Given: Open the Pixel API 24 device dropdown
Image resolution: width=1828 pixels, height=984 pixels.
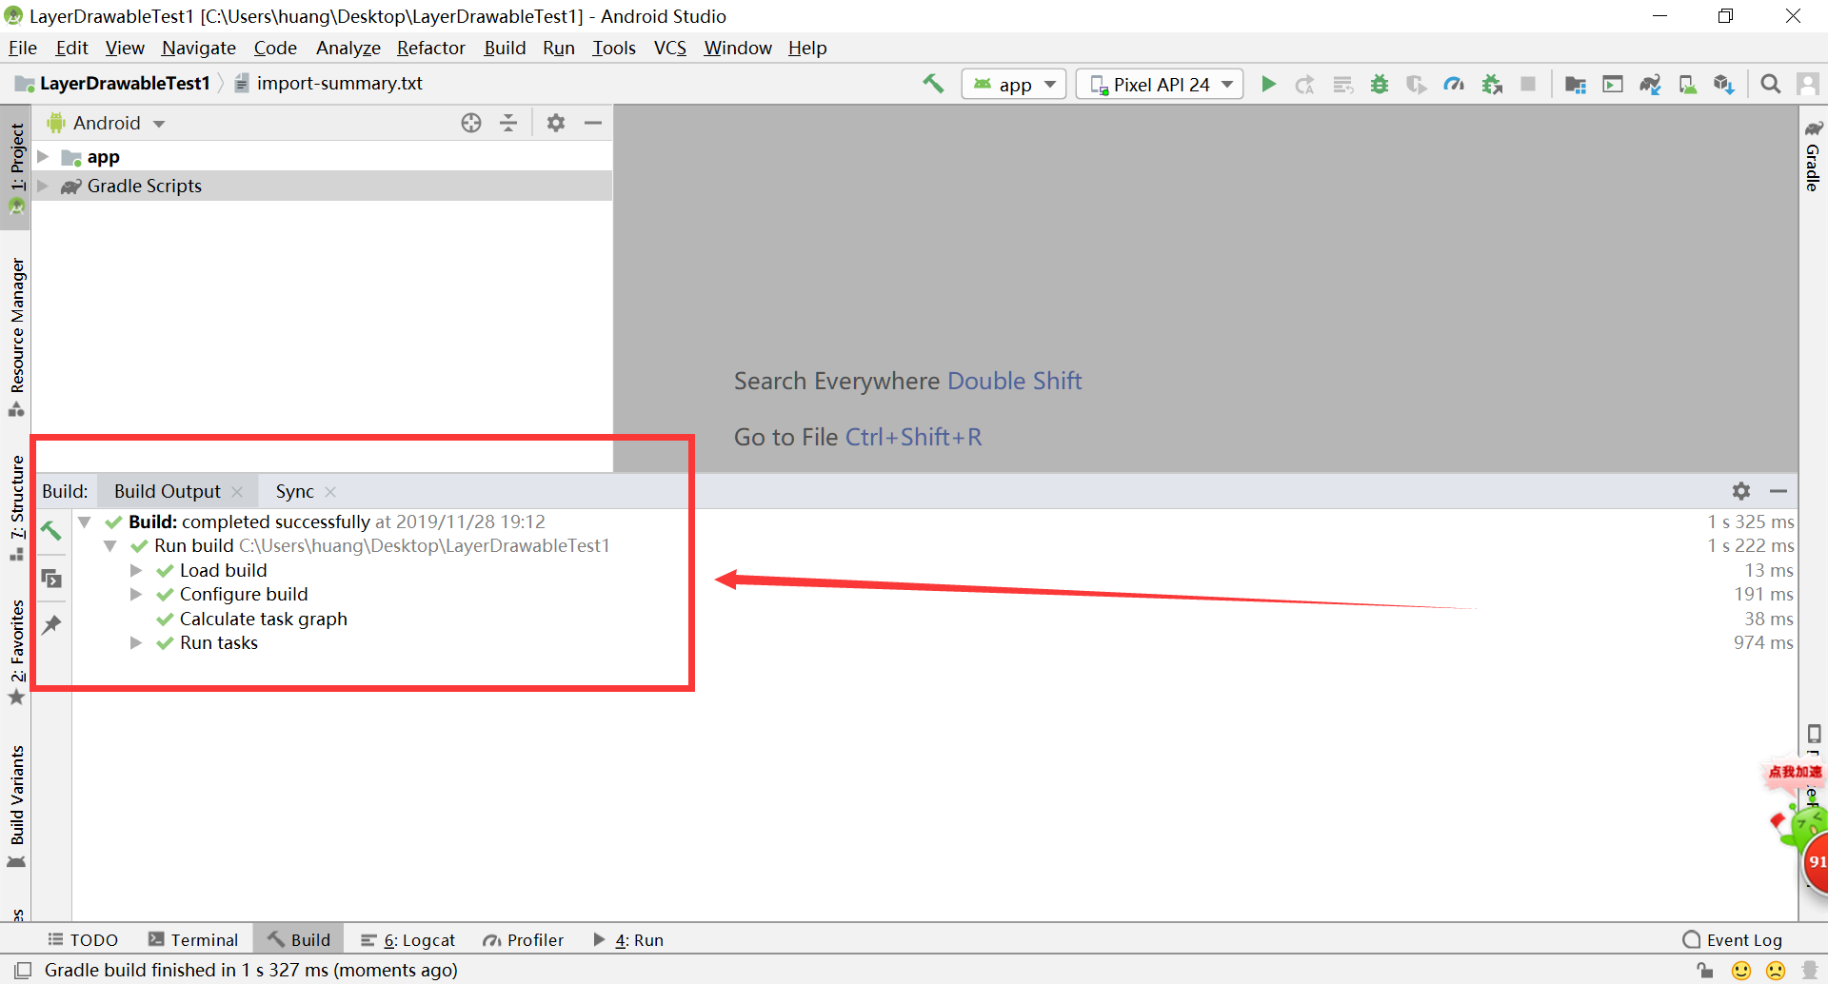Looking at the screenshot, I should click(x=1158, y=84).
